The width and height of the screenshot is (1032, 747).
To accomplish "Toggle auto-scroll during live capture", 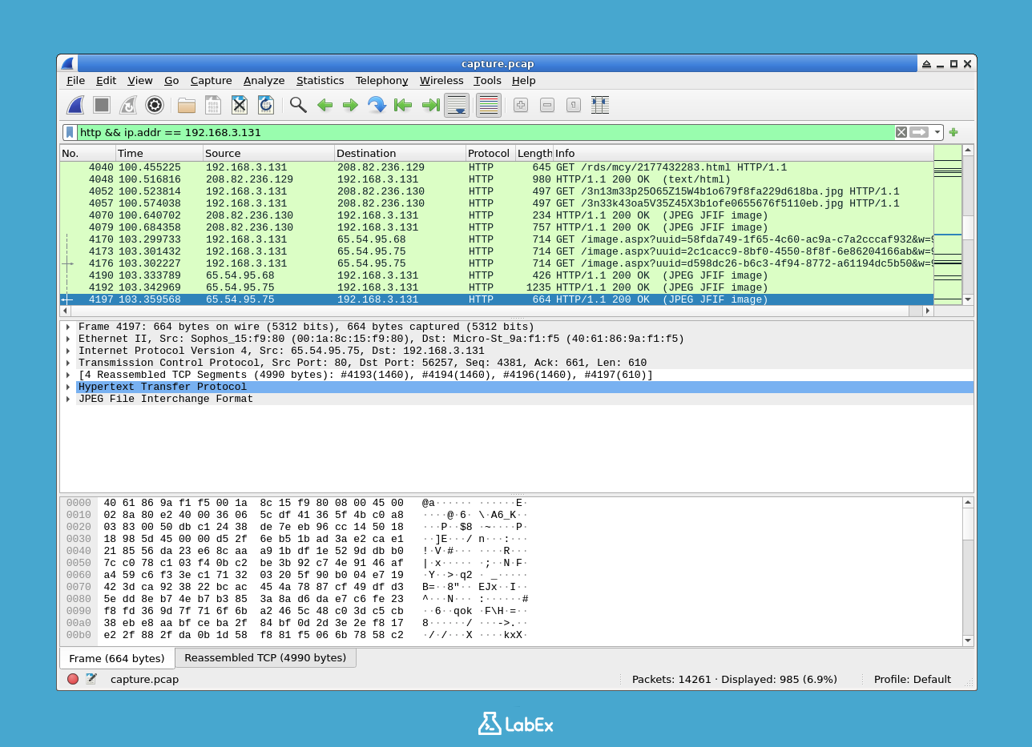I will point(456,105).
